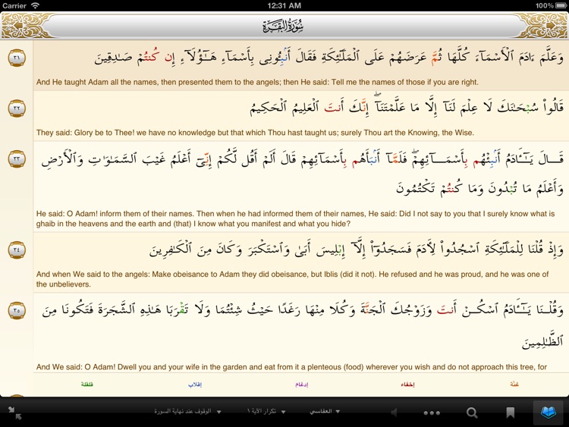Tap verse number marker ٣٤
Image resolution: width=569 pixels, height=427 pixels.
(x=17, y=250)
